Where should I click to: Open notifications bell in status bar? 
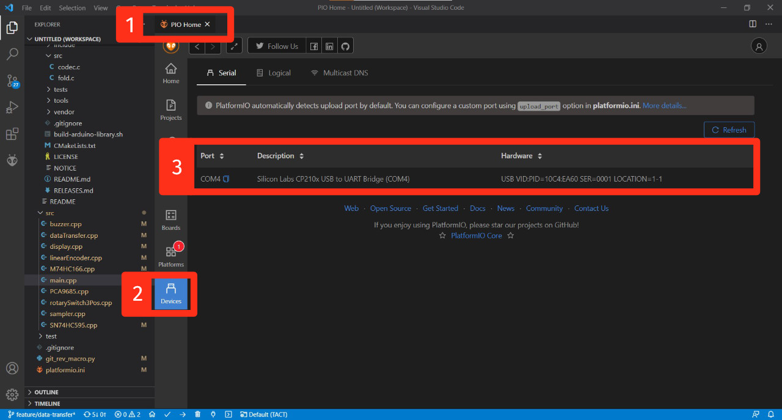(x=771, y=414)
